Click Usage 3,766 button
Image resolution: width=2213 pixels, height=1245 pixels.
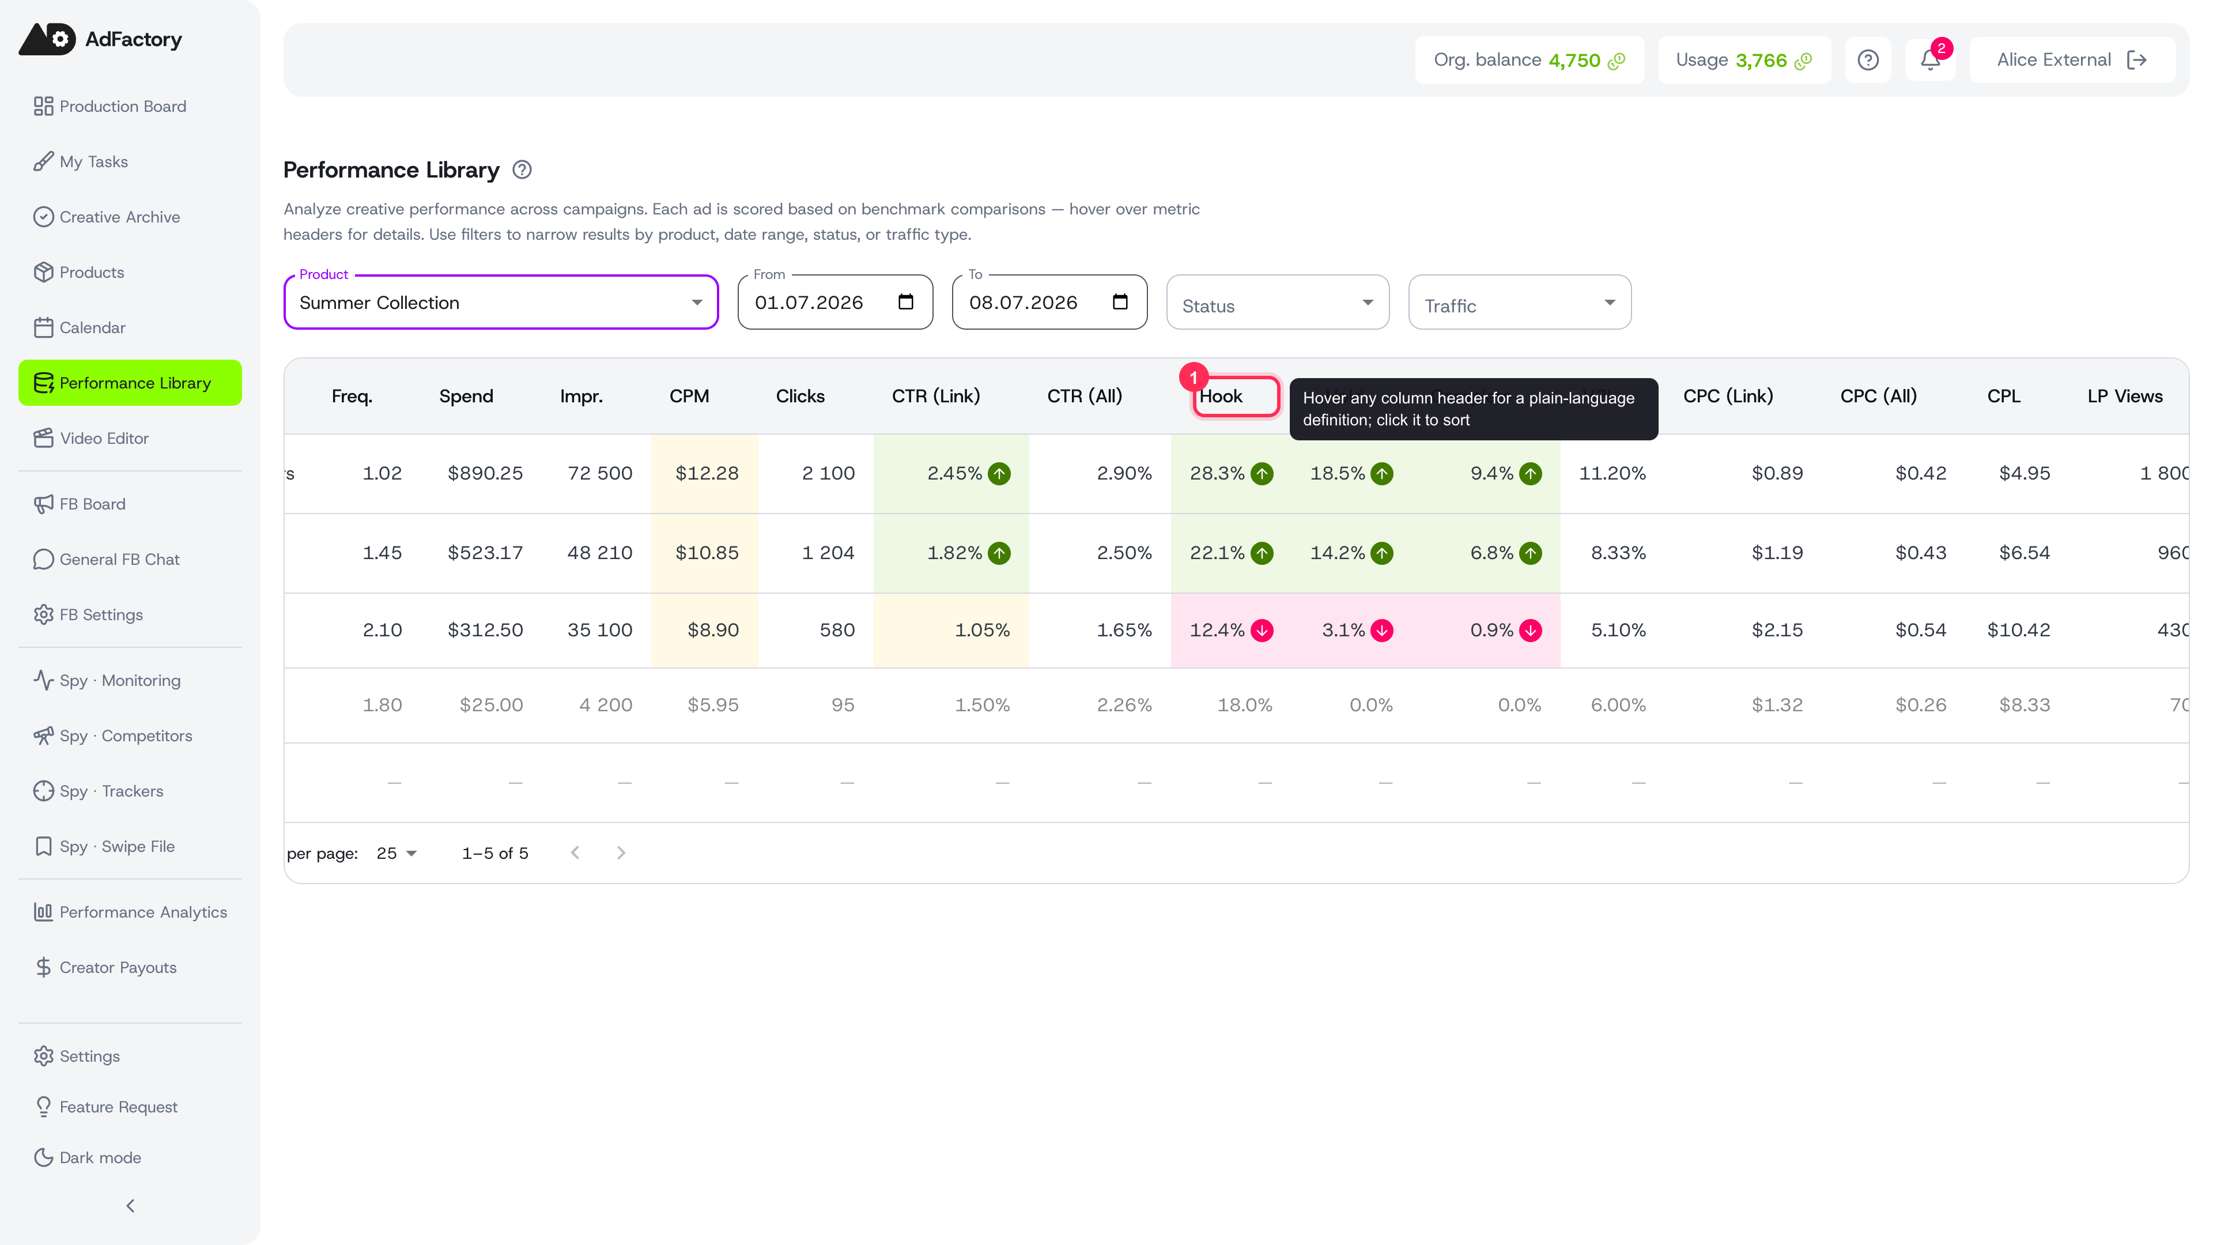click(x=1744, y=60)
